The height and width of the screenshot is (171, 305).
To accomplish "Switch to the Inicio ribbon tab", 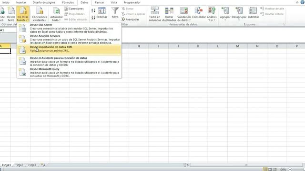I will (x=6, y=2).
